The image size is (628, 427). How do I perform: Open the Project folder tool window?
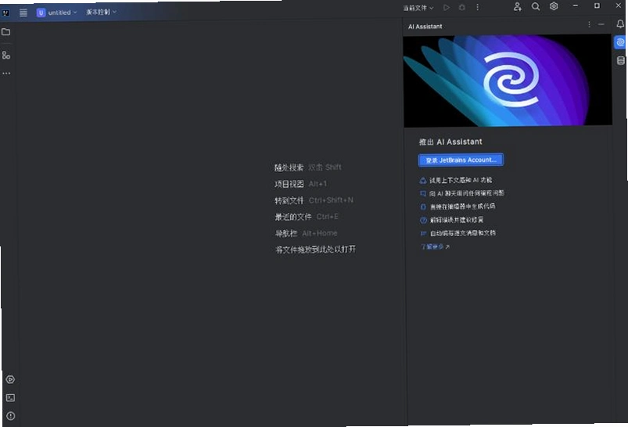click(x=6, y=32)
